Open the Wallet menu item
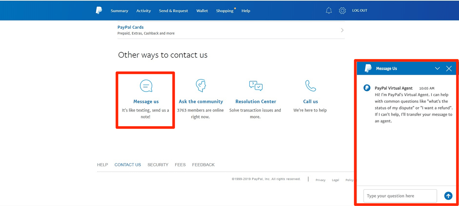459x206 pixels. (x=202, y=11)
